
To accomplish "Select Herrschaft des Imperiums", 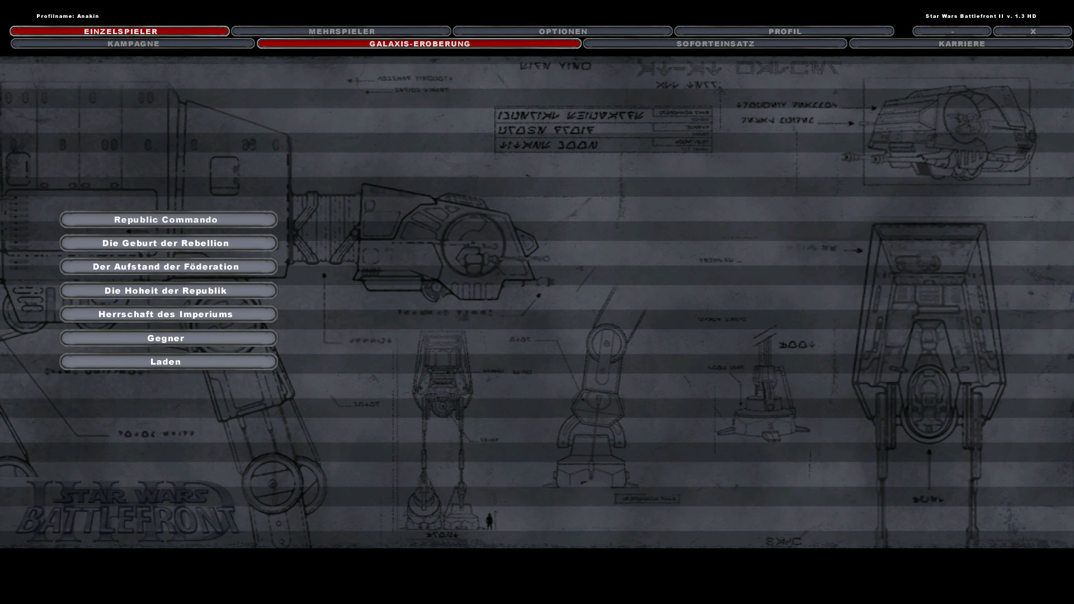I will pyautogui.click(x=168, y=314).
